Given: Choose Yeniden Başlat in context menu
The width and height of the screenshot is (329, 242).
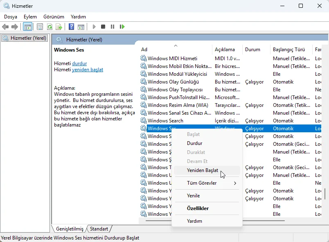Looking at the screenshot, I should tap(207, 170).
